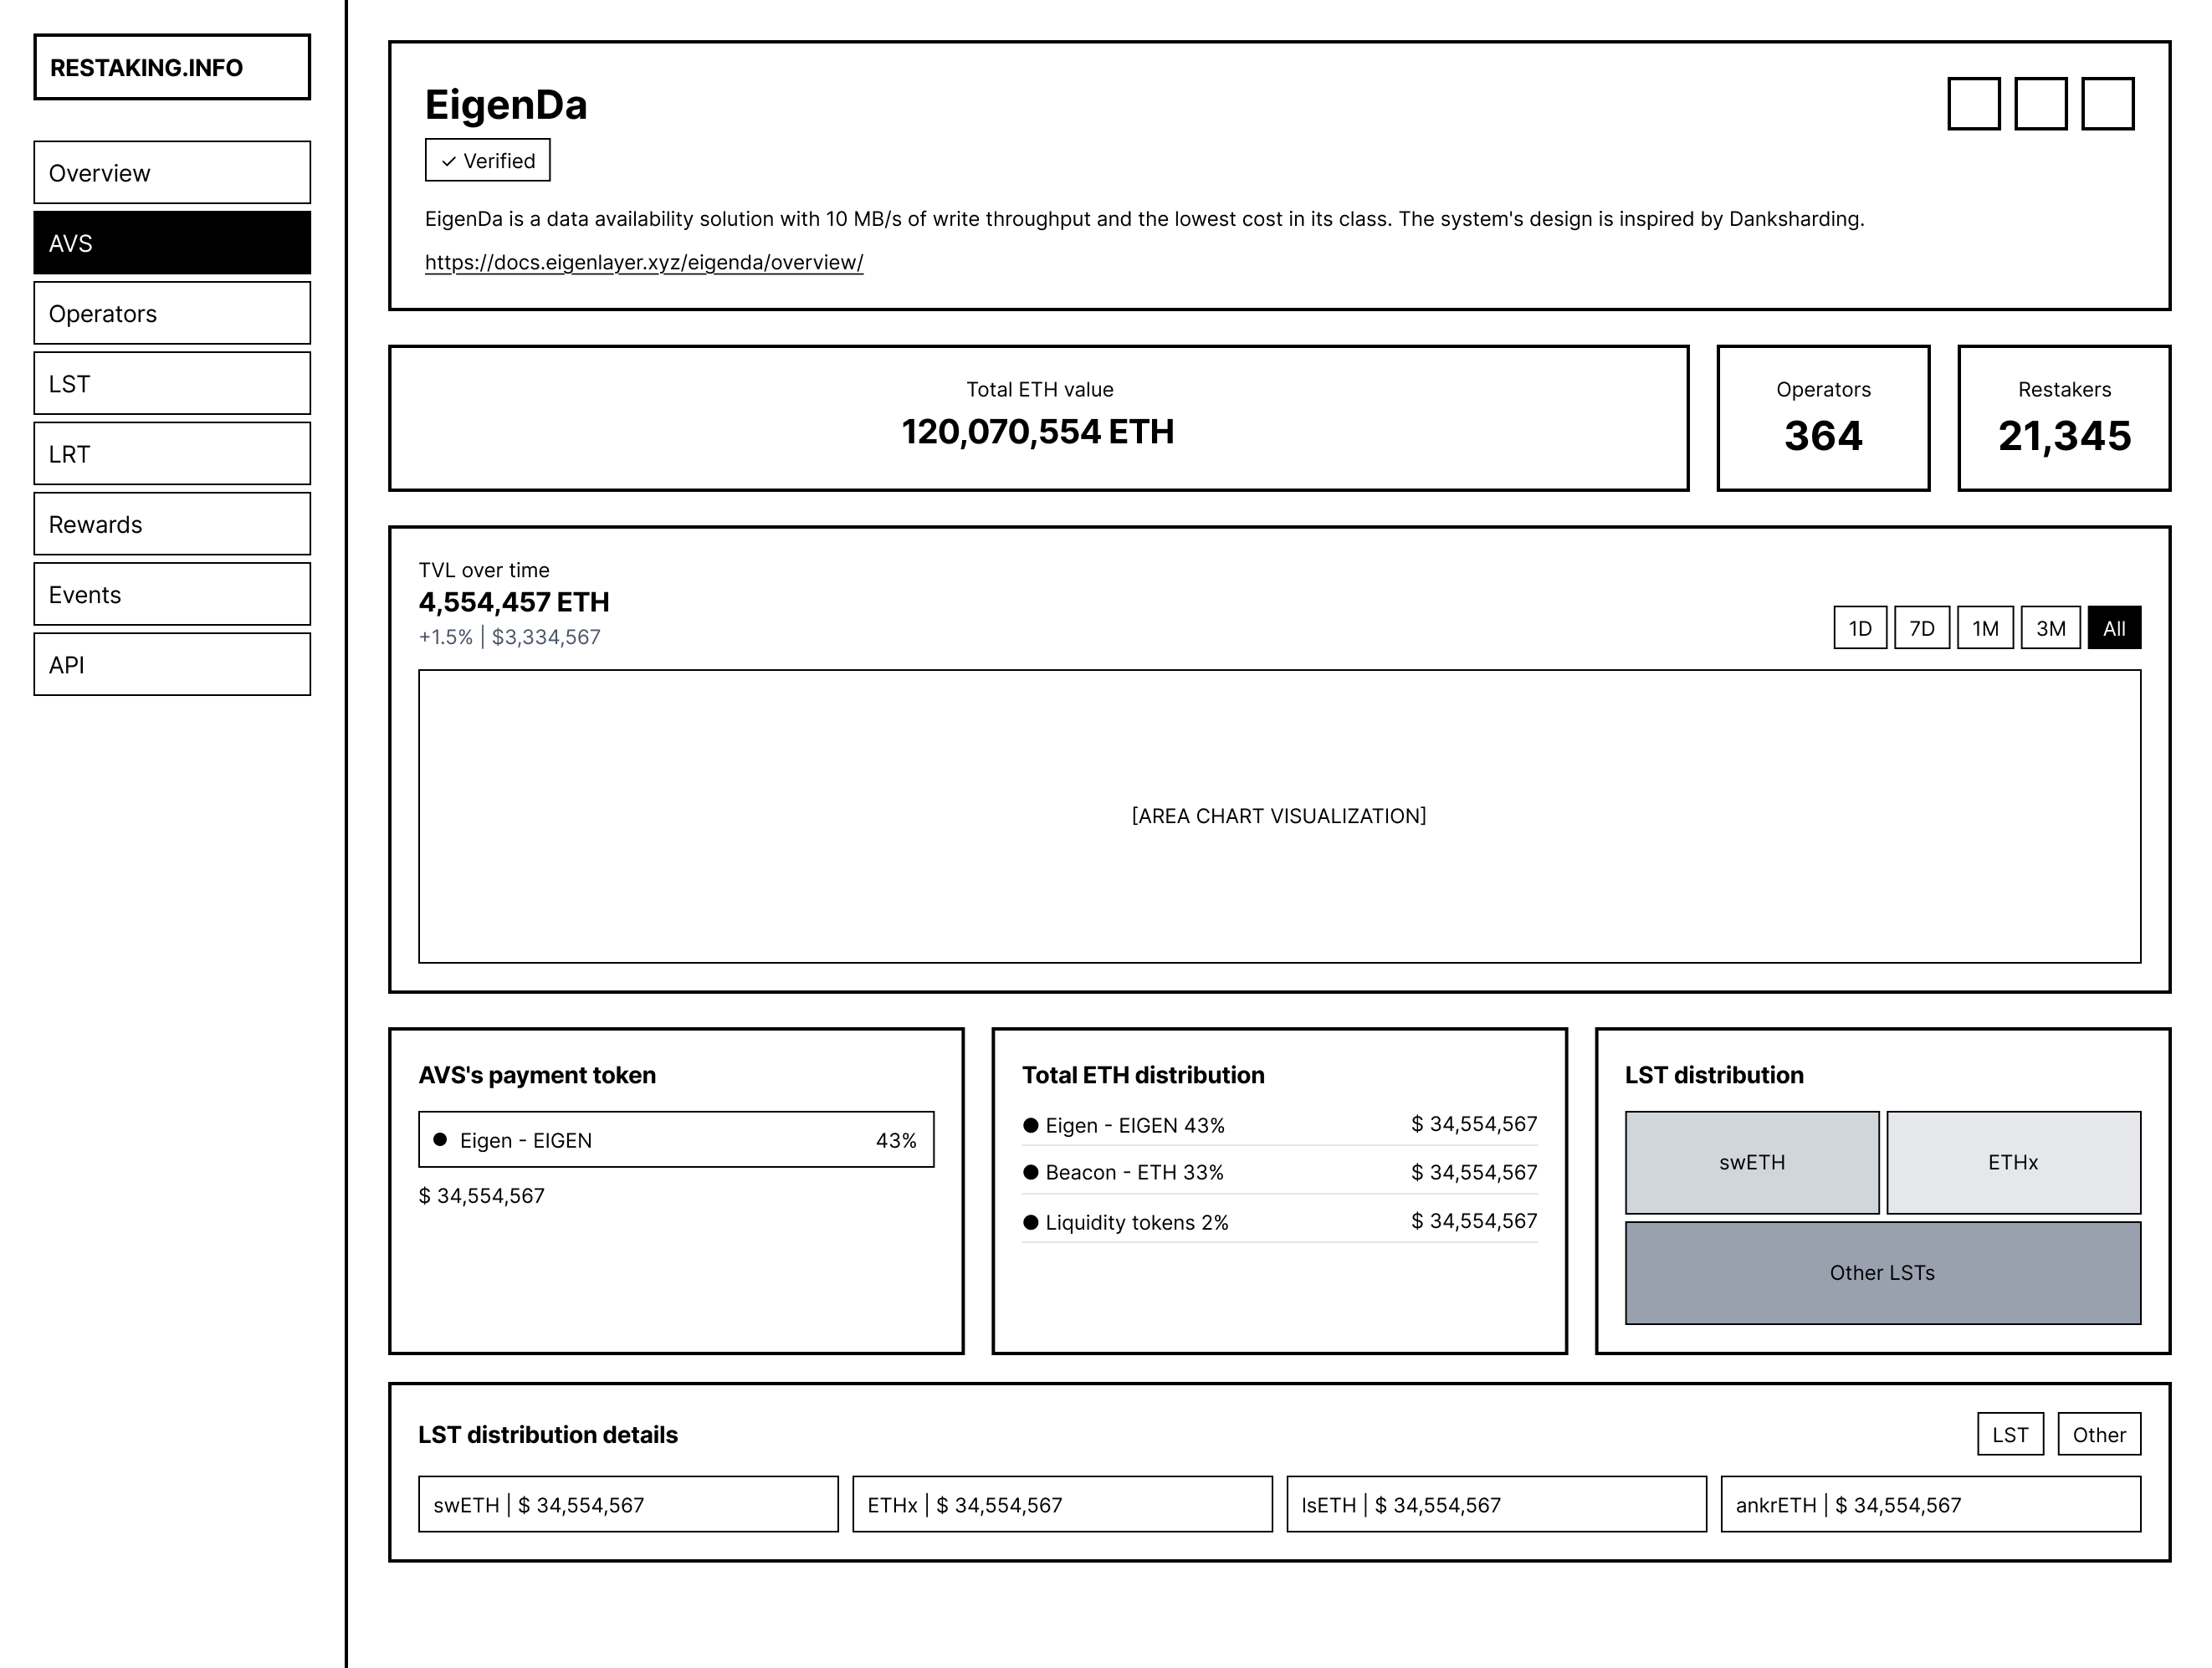
Task: Set TVL chart range to 1D
Action: (x=1860, y=628)
